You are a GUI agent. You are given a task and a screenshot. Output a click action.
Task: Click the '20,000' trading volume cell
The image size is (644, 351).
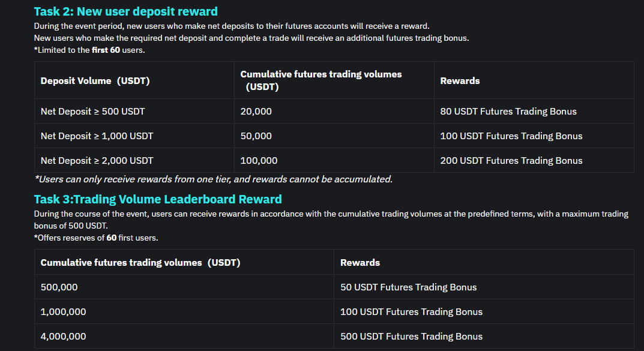(x=334, y=111)
